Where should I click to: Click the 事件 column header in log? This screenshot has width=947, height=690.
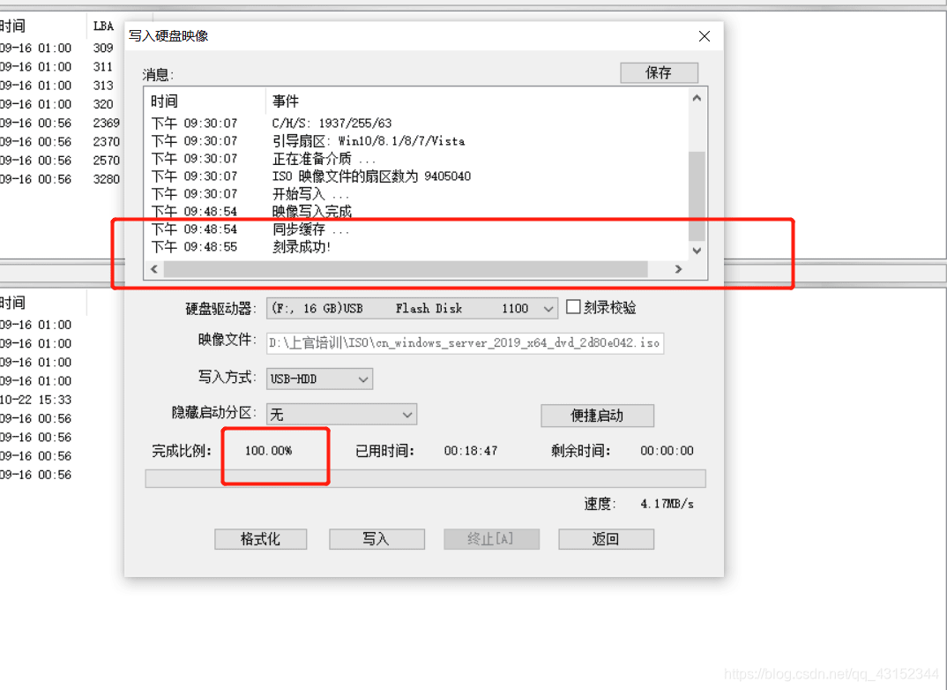coord(477,101)
